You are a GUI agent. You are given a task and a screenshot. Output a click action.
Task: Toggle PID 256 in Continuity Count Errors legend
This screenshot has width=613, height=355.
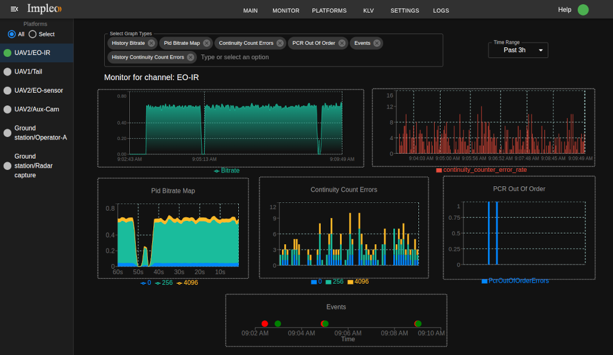334,281
